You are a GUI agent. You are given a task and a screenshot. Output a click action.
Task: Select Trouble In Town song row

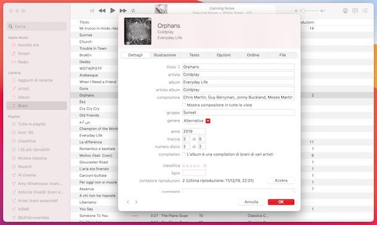pos(93,48)
